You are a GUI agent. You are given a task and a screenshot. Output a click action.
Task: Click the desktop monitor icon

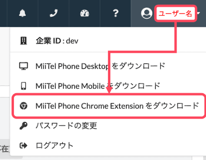tap(23, 66)
